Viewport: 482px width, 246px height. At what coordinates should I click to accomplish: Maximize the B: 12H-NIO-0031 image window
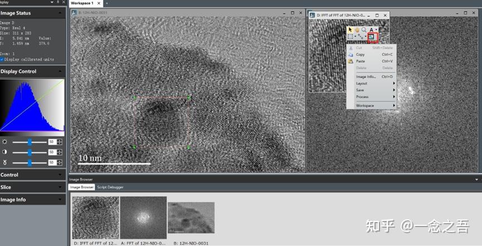point(293,13)
